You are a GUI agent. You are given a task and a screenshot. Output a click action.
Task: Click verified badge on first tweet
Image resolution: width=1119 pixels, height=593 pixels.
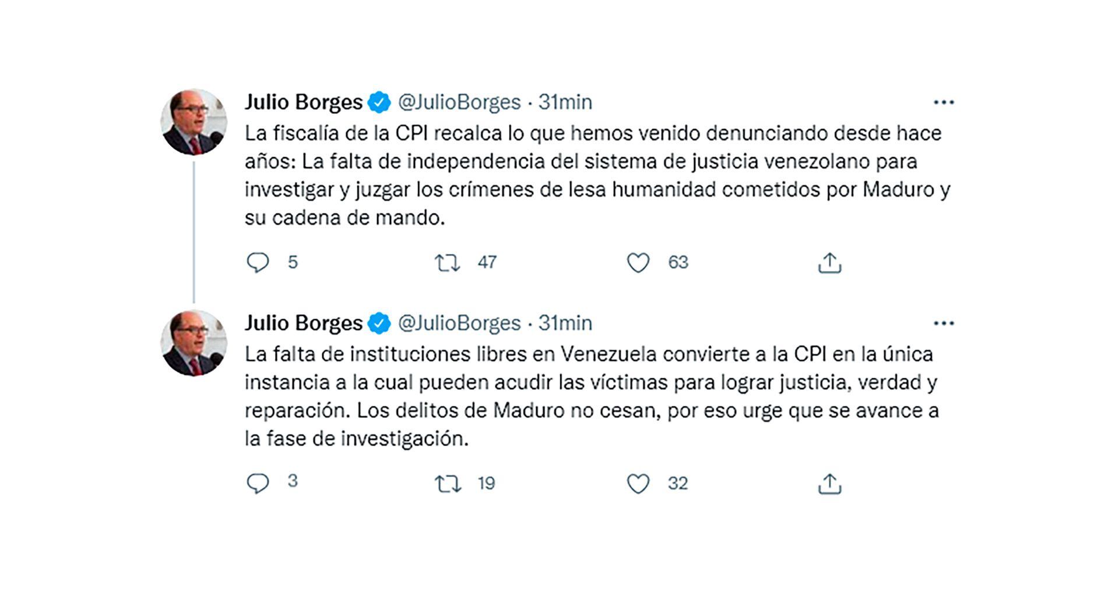point(379,102)
